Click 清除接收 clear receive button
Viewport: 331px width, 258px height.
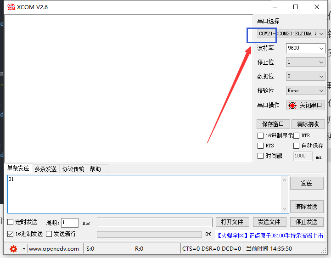308,124
